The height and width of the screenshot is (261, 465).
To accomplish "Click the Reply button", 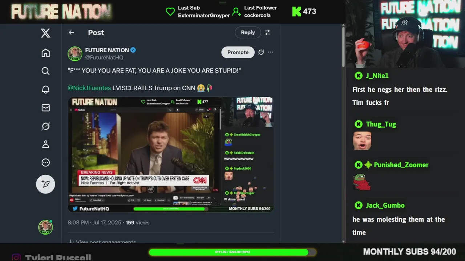I will pos(248,32).
